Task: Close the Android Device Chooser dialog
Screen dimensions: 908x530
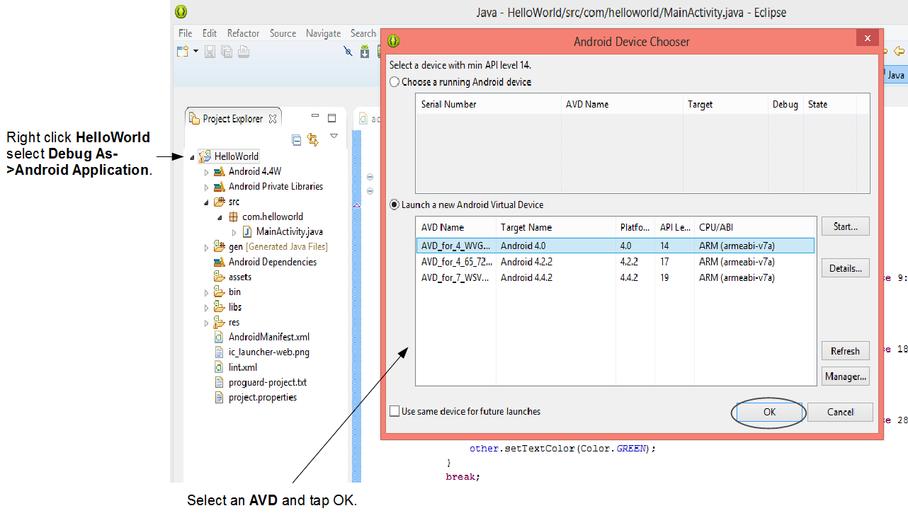Action: point(868,38)
